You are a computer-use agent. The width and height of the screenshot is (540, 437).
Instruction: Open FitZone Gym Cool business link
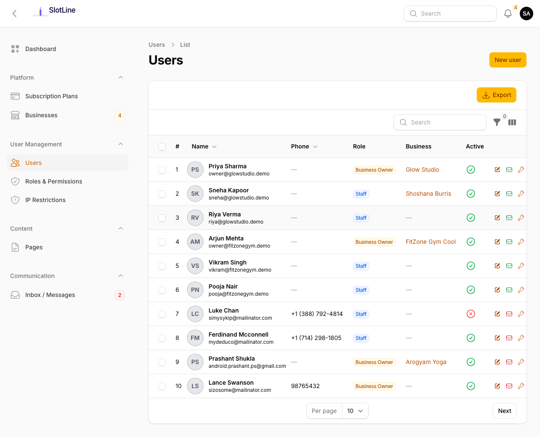(431, 242)
